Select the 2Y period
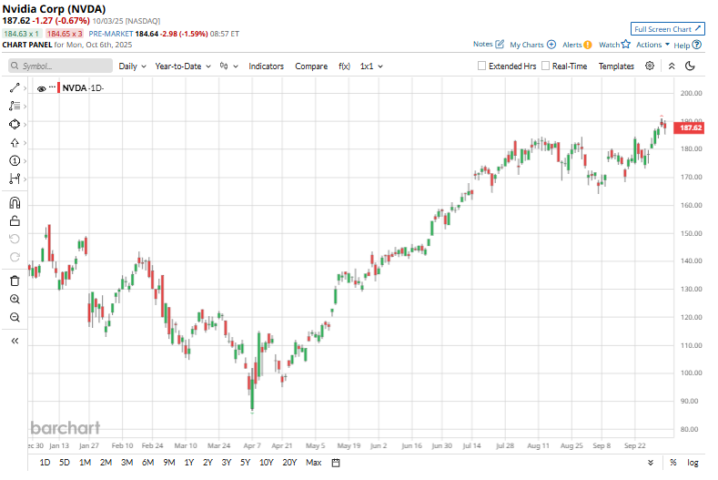 [x=207, y=463]
